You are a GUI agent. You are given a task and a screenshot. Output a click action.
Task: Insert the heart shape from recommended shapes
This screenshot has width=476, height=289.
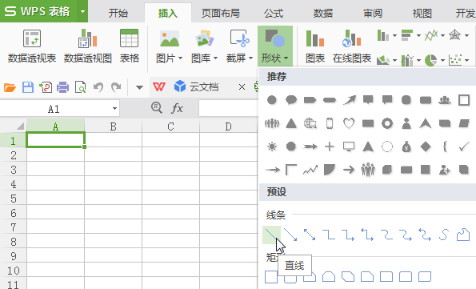click(349, 123)
